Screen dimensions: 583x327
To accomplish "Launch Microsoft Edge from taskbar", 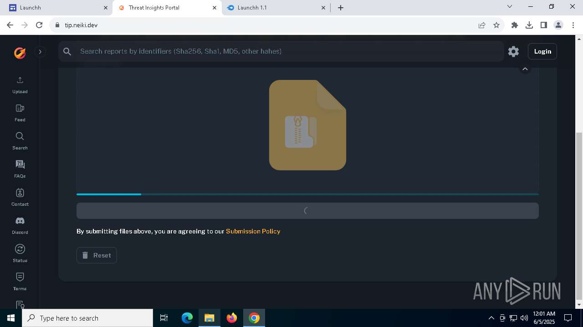I will (x=187, y=318).
